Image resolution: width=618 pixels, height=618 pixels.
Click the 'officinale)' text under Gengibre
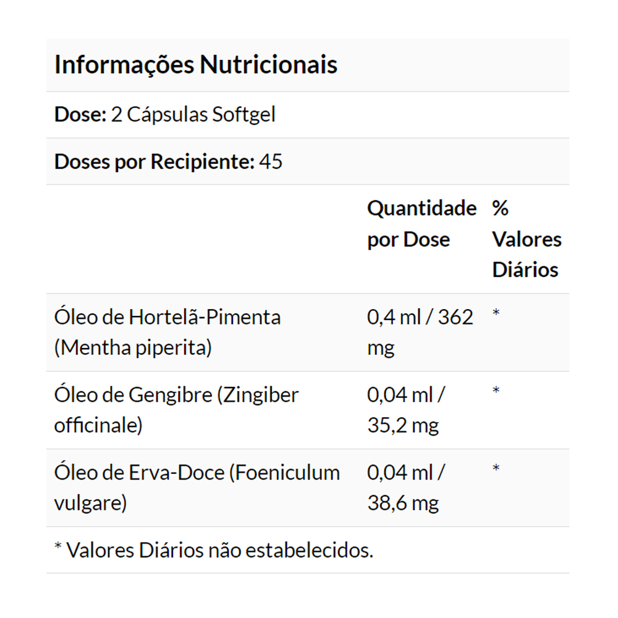coord(98,426)
